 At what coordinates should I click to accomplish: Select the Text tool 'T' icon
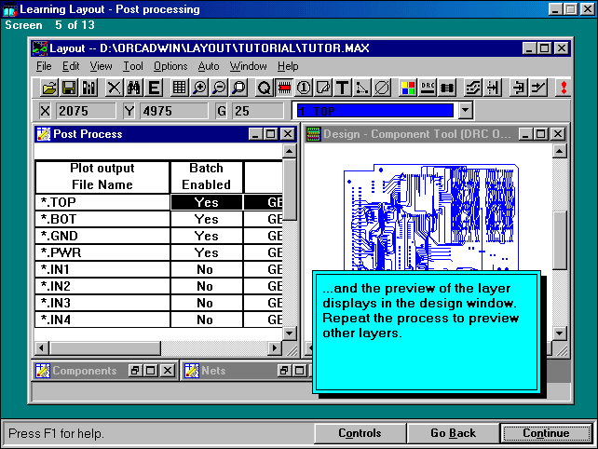point(342,88)
